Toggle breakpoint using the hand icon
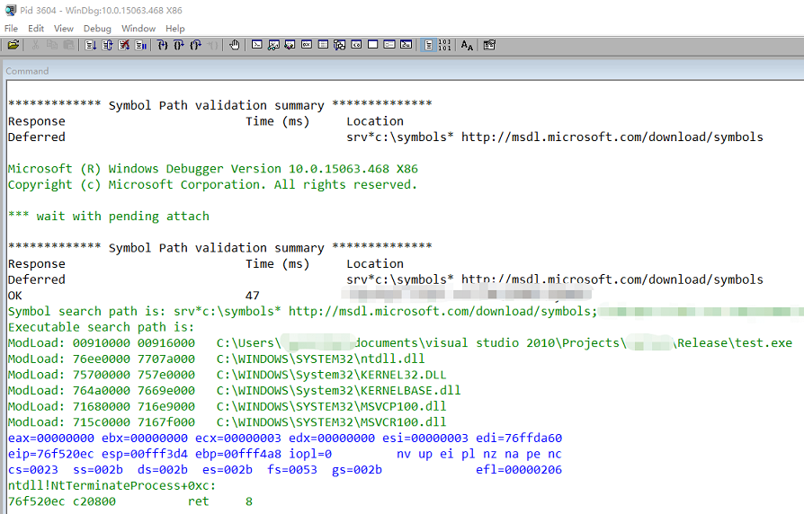 [x=235, y=45]
